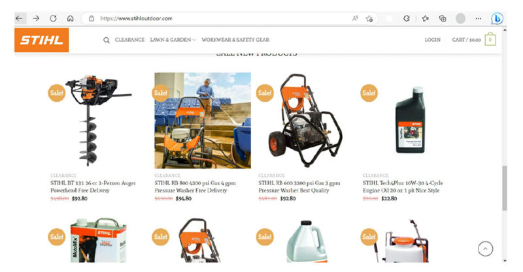Image resolution: width=523 pixels, height=272 pixels.
Task: Expand the Lawn & Garden dropdown
Action: (173, 40)
